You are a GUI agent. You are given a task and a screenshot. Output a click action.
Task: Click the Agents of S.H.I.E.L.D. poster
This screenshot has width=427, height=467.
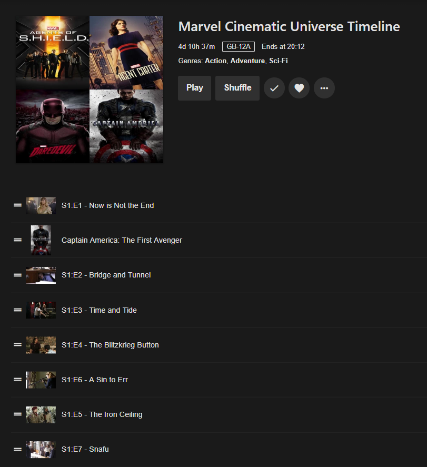coord(53,53)
